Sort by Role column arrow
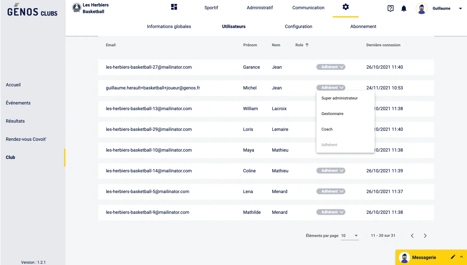This screenshot has height=265, width=467. 307,45
